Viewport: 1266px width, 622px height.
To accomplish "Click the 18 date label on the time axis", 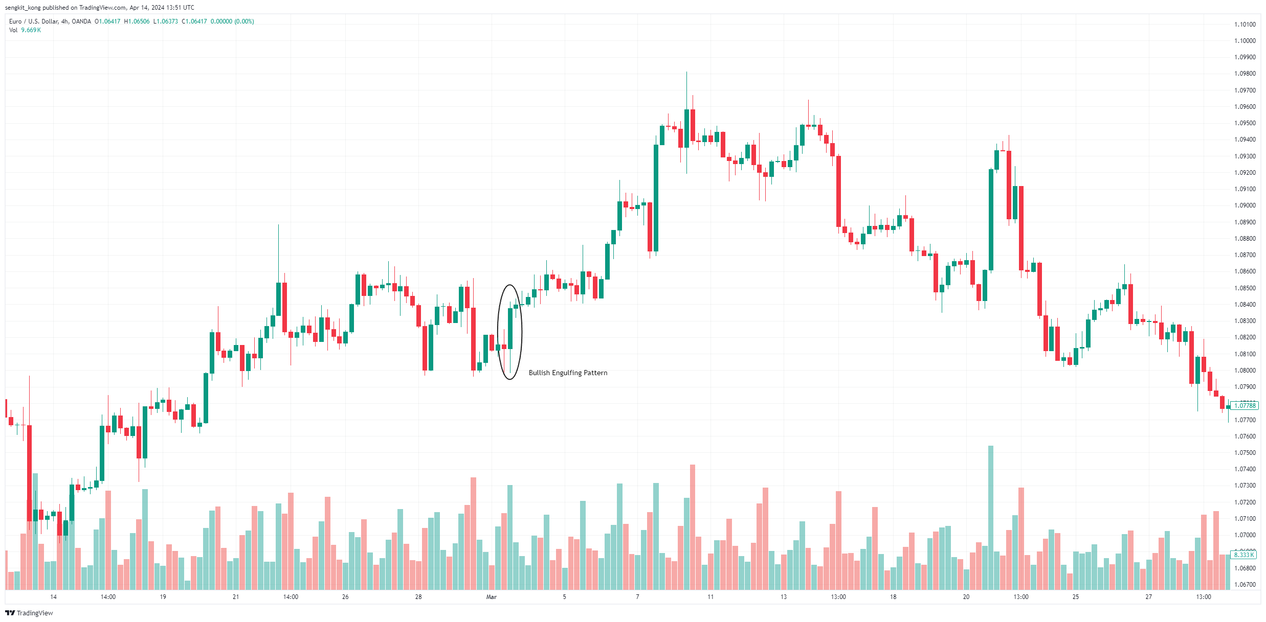I will click(893, 596).
